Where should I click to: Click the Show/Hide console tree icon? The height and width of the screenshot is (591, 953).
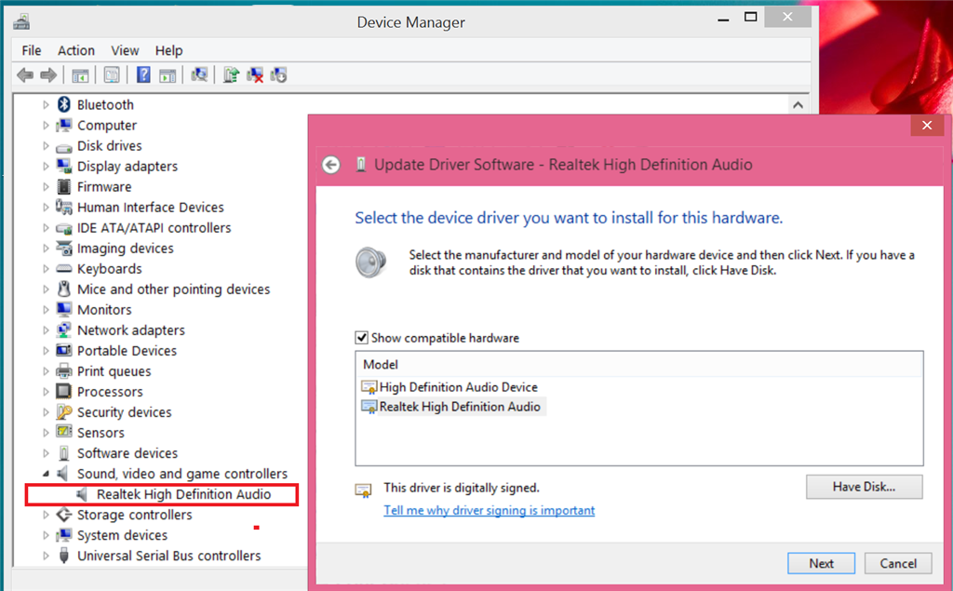tap(80, 74)
